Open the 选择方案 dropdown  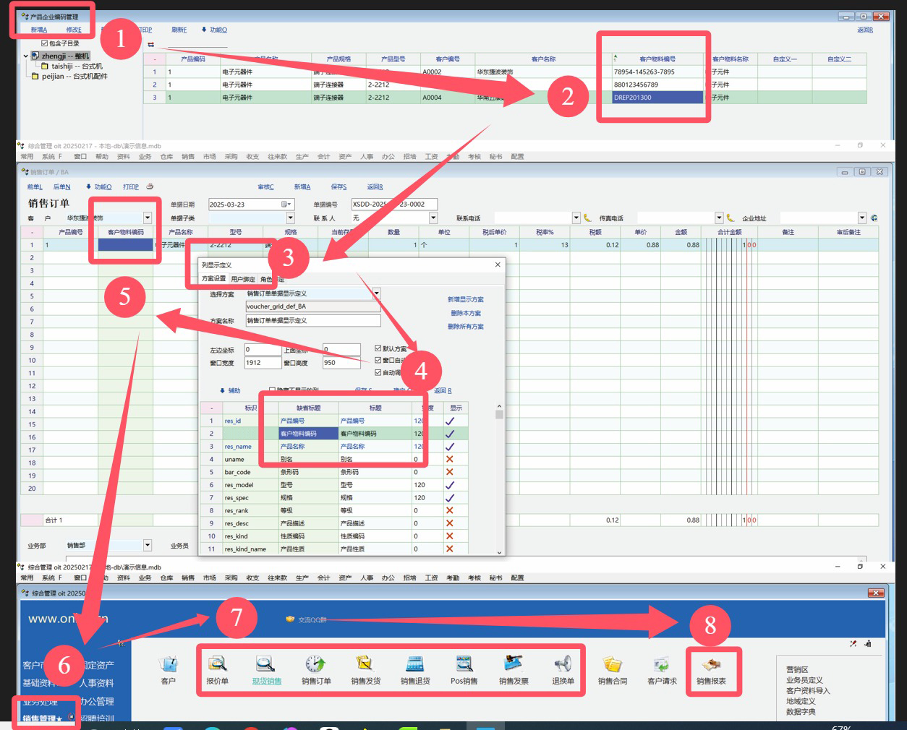(376, 293)
